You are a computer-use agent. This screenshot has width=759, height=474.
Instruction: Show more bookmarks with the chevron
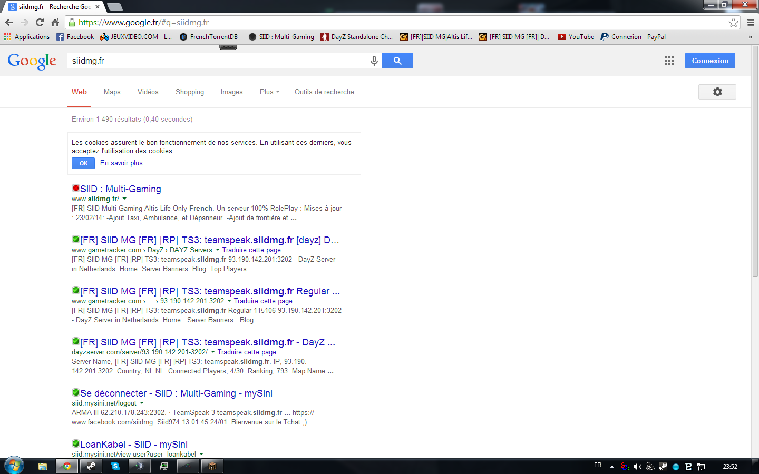click(x=750, y=37)
